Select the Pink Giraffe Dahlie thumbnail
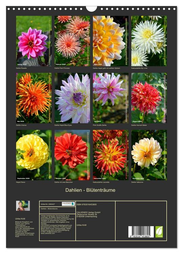183x254 pixels. (110, 98)
